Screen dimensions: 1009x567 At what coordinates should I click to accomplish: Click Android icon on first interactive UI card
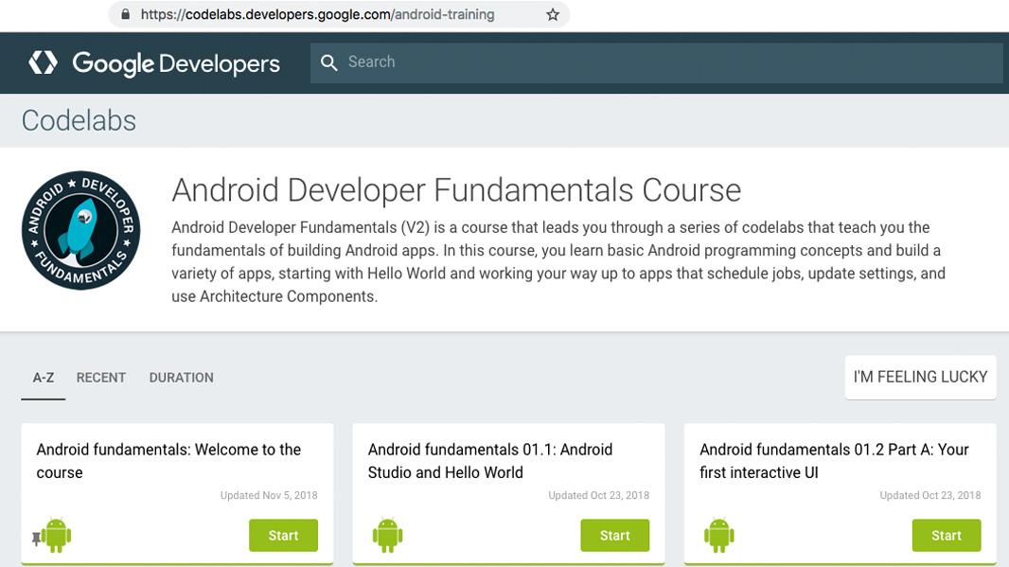(719, 535)
